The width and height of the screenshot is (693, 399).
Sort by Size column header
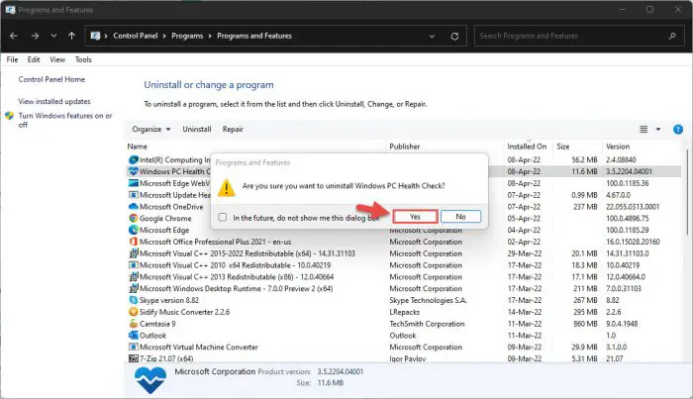(563, 147)
